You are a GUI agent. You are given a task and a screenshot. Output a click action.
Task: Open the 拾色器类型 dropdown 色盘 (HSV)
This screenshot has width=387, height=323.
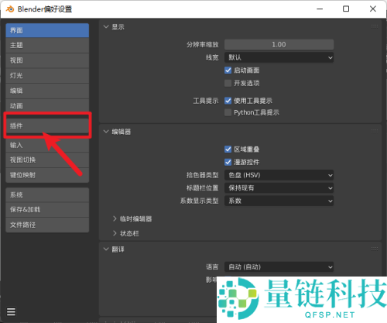coord(279,175)
